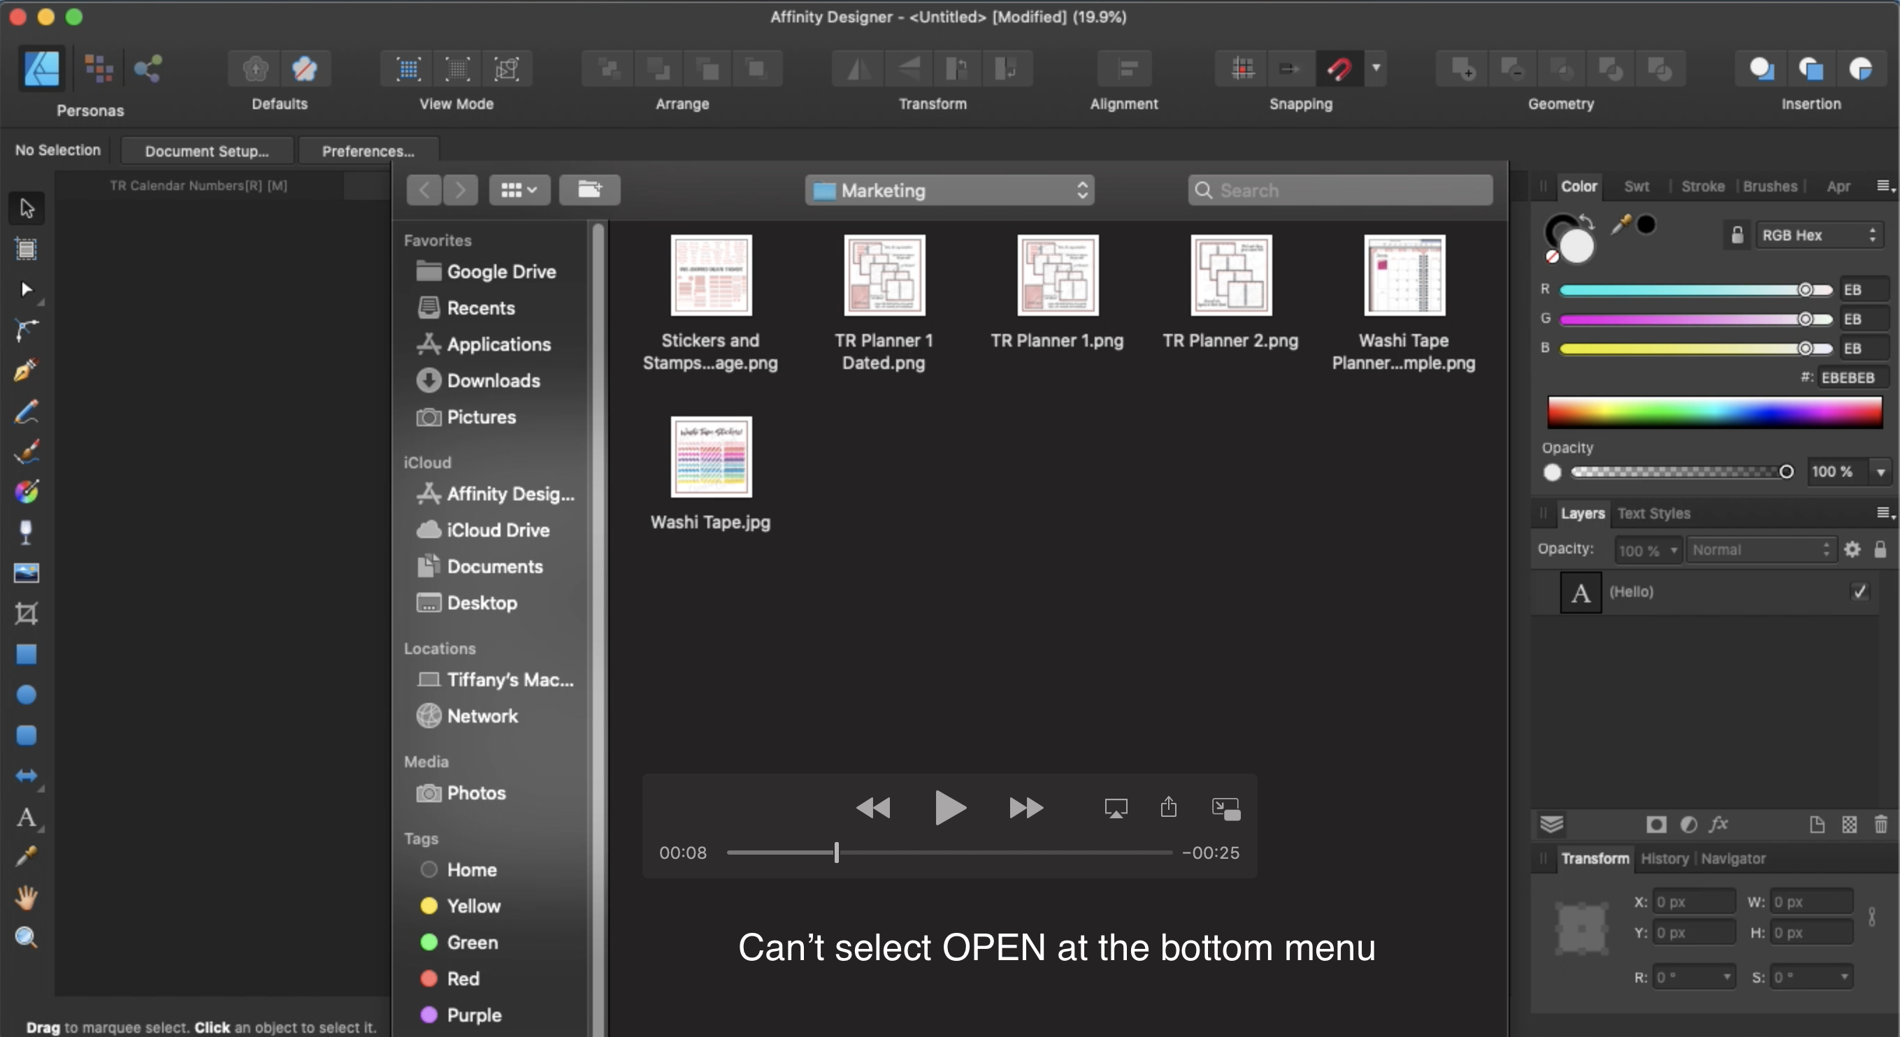Toggle the color model lock icon

tap(1737, 235)
